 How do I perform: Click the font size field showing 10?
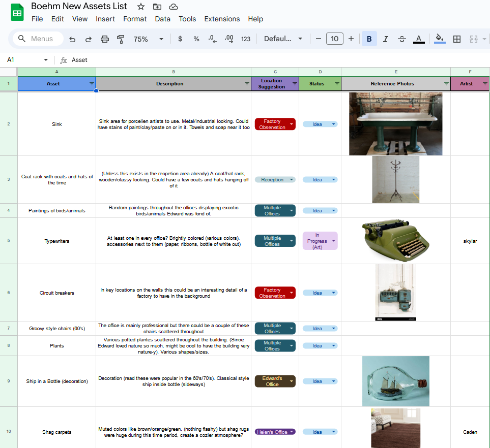335,39
